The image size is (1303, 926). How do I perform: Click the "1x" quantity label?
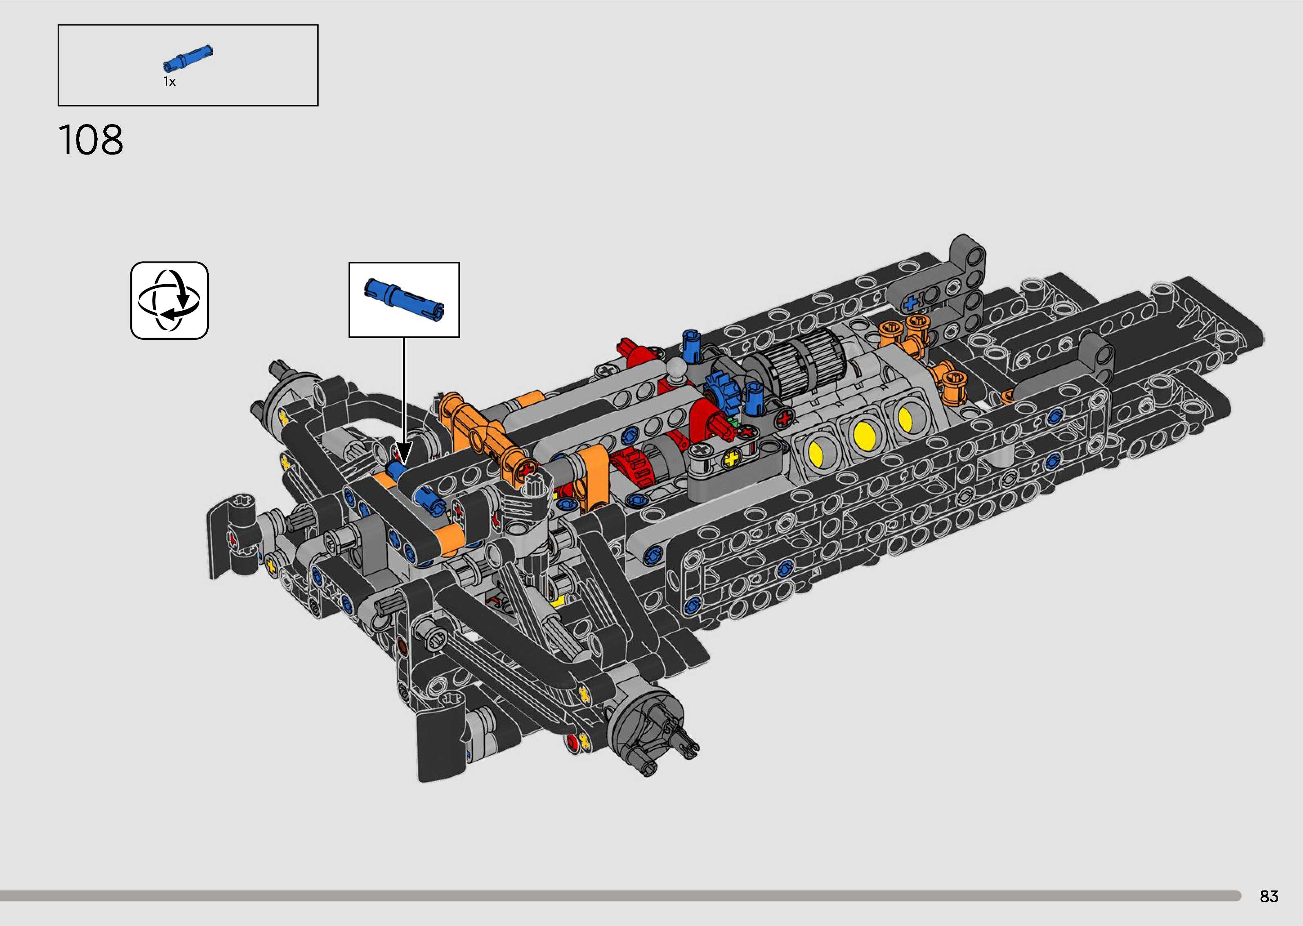(x=170, y=82)
